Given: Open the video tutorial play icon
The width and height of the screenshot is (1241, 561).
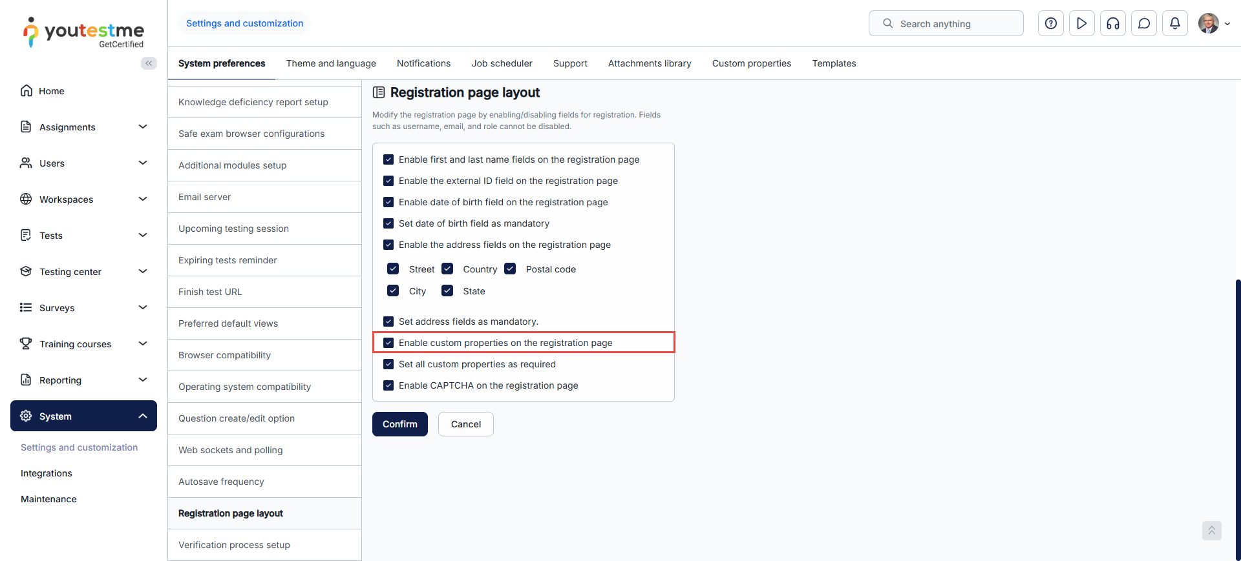Looking at the screenshot, I should (x=1082, y=24).
